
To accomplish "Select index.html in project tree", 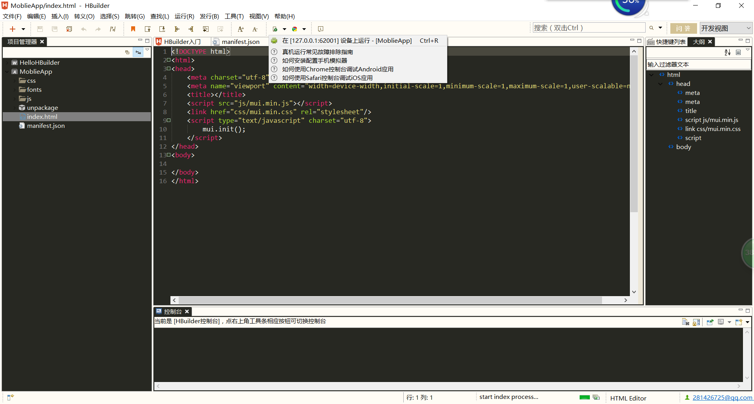I will (x=42, y=116).
